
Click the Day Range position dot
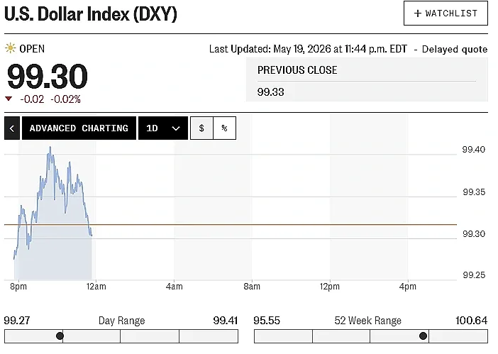(x=60, y=336)
